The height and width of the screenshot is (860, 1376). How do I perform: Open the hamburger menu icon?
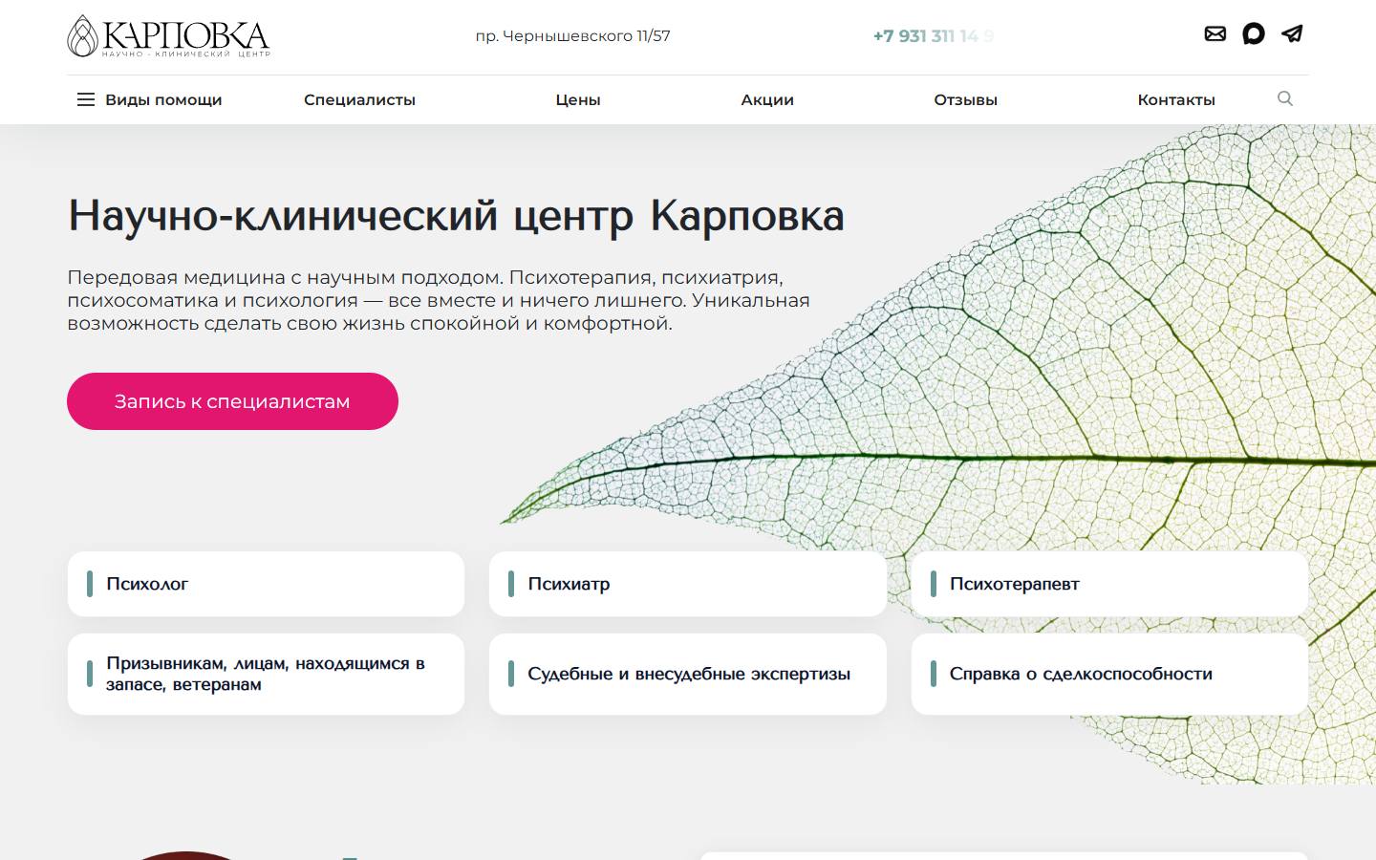click(x=86, y=99)
